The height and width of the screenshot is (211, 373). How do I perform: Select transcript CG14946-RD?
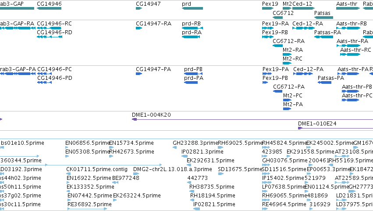point(50,37)
